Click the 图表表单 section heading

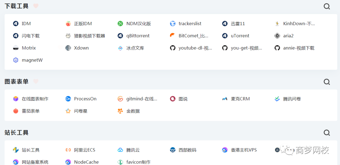point(16,82)
